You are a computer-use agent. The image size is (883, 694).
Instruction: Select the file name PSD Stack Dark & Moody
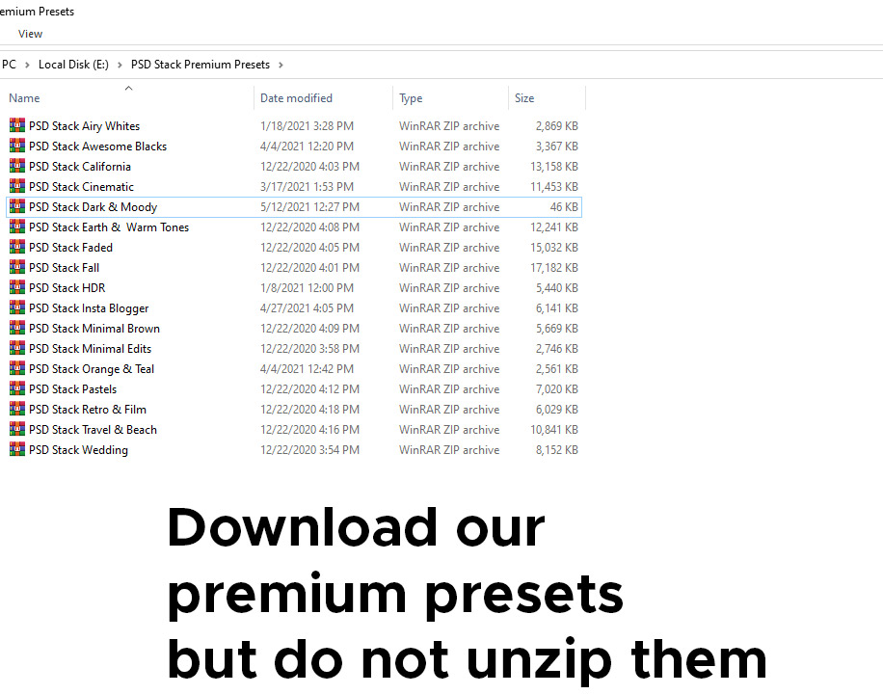pyautogui.click(x=94, y=207)
